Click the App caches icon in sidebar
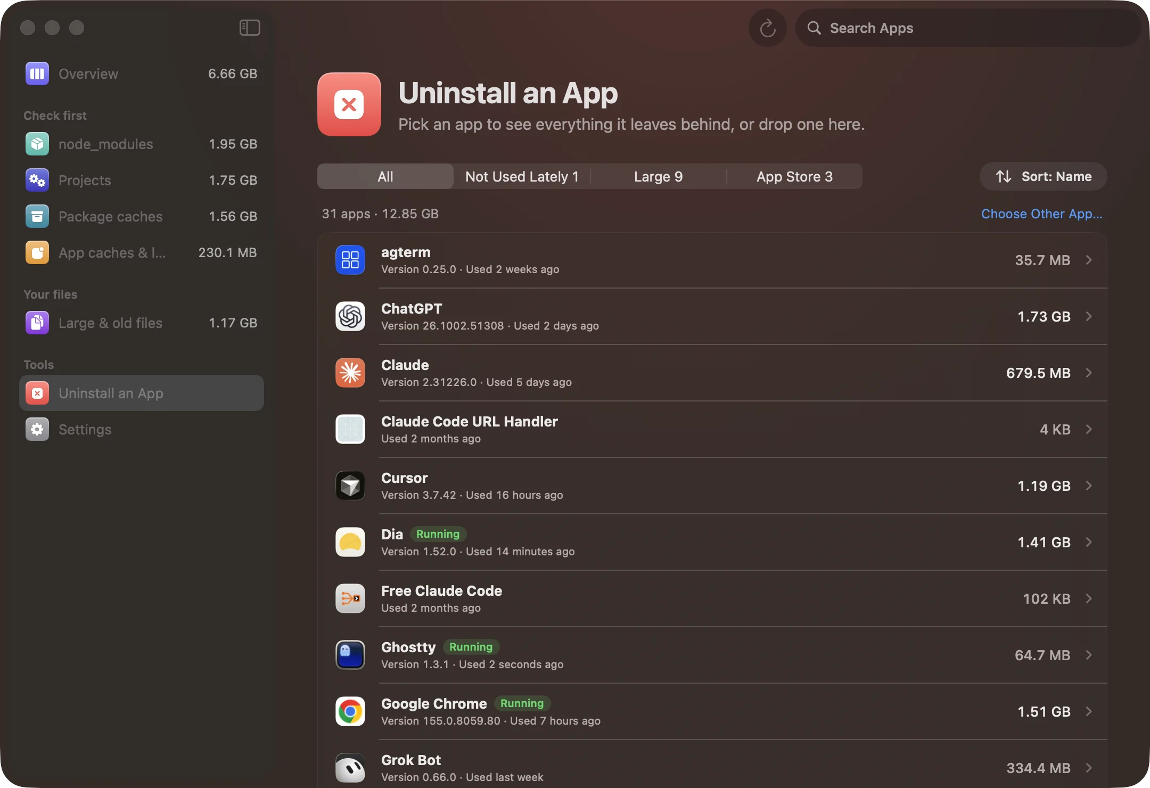The height and width of the screenshot is (788, 1150). (37, 252)
